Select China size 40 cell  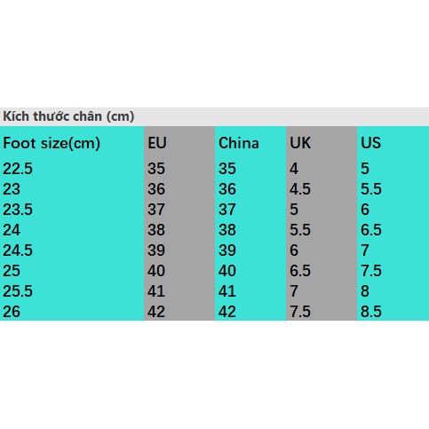(227, 271)
